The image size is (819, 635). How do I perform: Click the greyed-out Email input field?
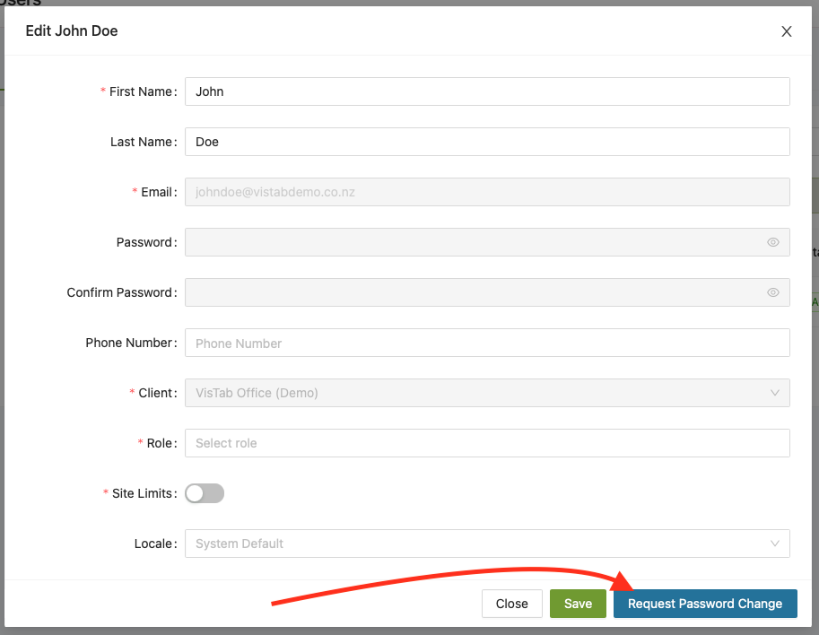click(487, 192)
